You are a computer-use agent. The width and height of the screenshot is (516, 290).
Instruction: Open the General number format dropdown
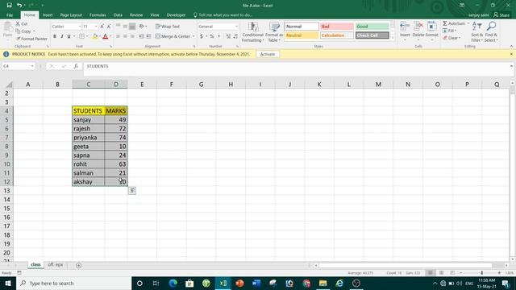tap(236, 27)
